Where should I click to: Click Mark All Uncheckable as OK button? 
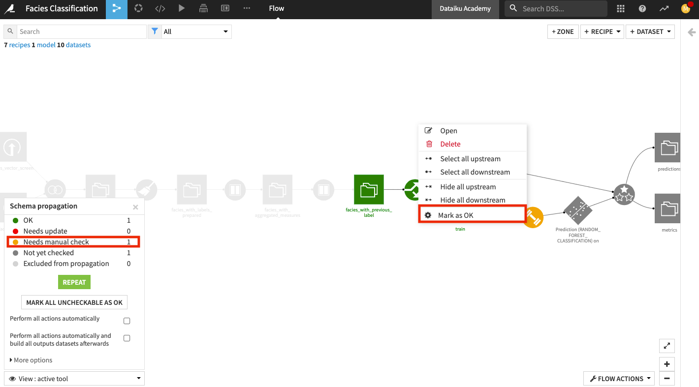(74, 302)
